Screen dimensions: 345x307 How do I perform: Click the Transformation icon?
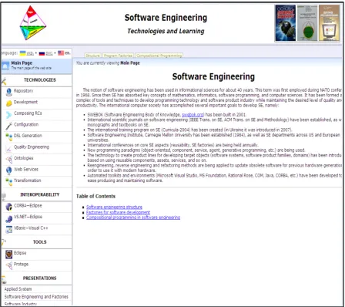[x=8, y=181]
